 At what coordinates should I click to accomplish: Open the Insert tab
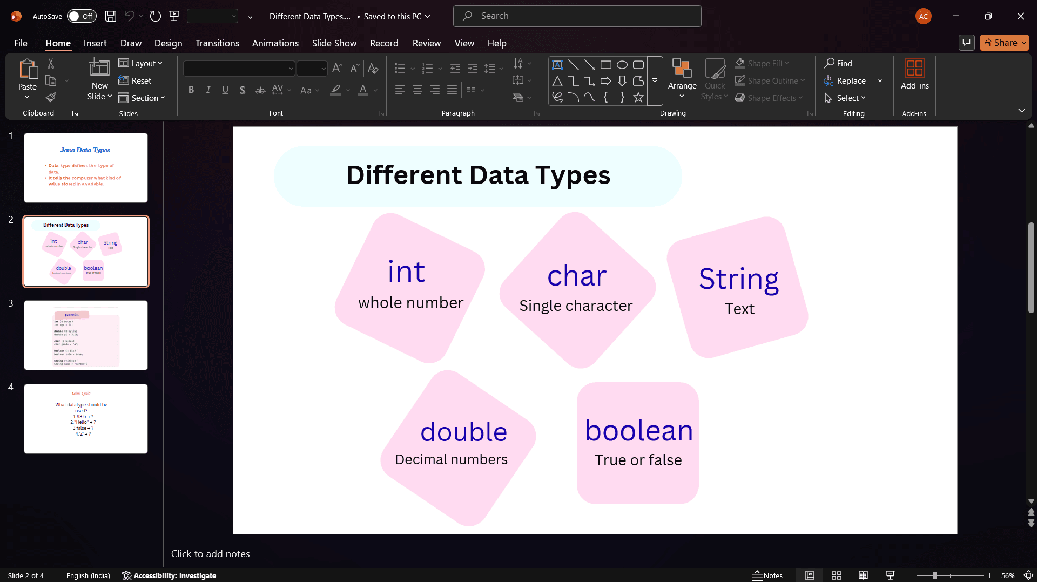point(95,43)
